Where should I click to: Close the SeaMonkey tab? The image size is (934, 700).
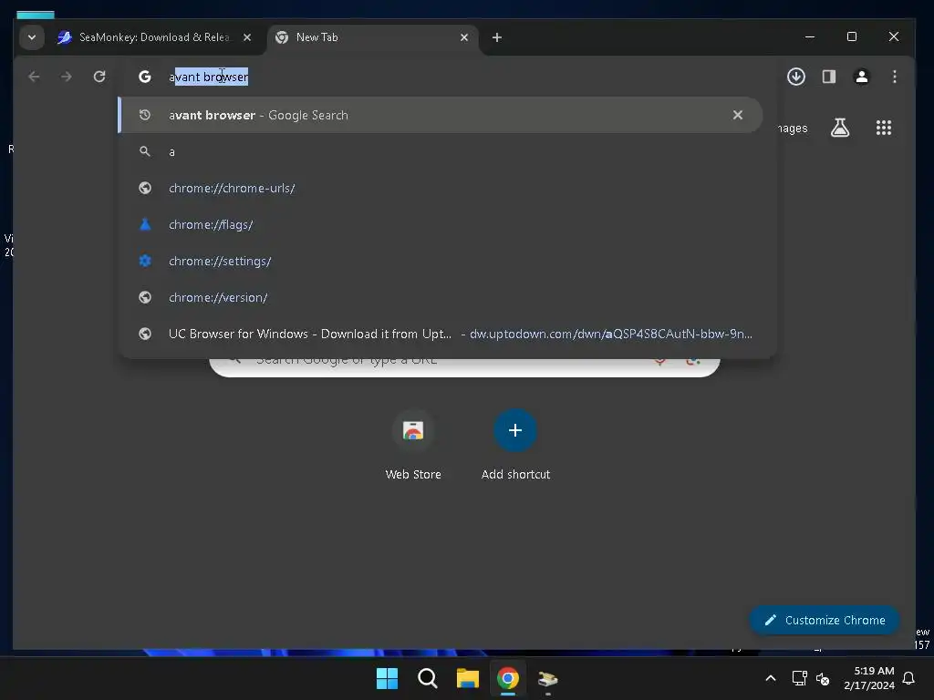point(246,36)
